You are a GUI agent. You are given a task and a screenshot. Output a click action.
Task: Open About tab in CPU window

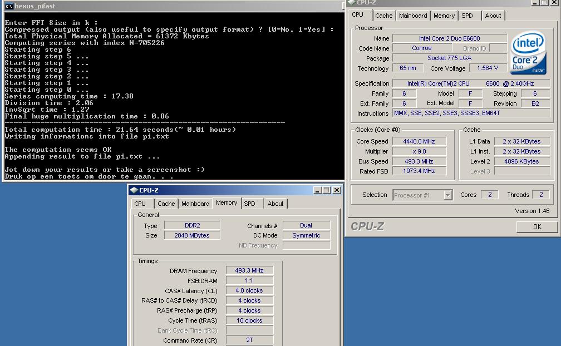point(493,16)
